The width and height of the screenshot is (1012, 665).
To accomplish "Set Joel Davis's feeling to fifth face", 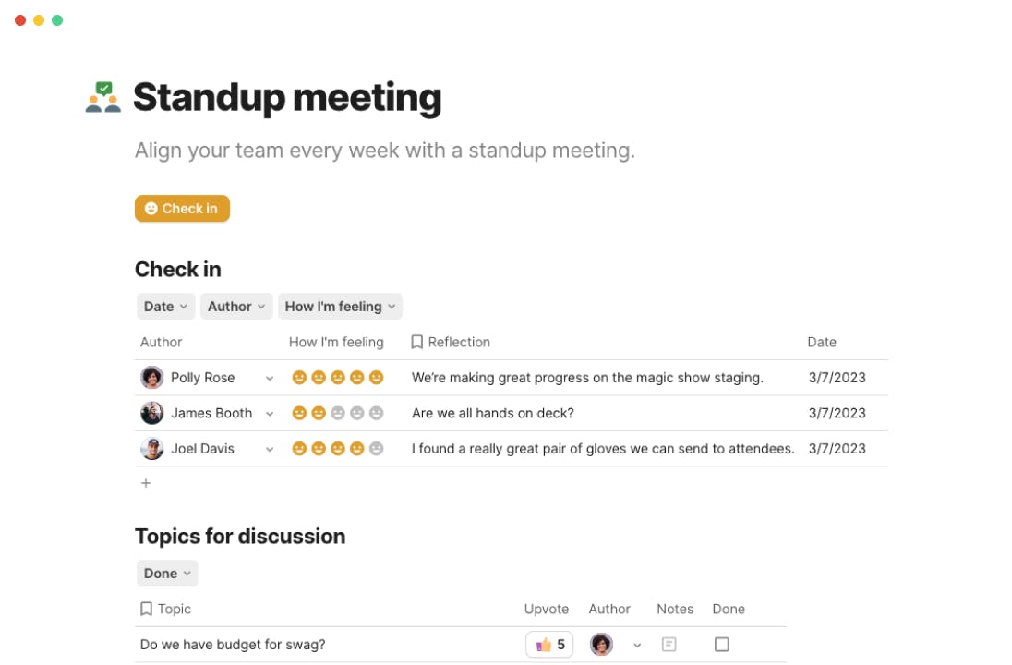I will pos(376,449).
